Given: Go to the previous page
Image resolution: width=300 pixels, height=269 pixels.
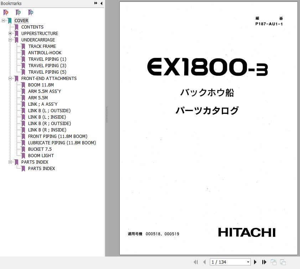Looking at the screenshot, I should pos(205,262).
